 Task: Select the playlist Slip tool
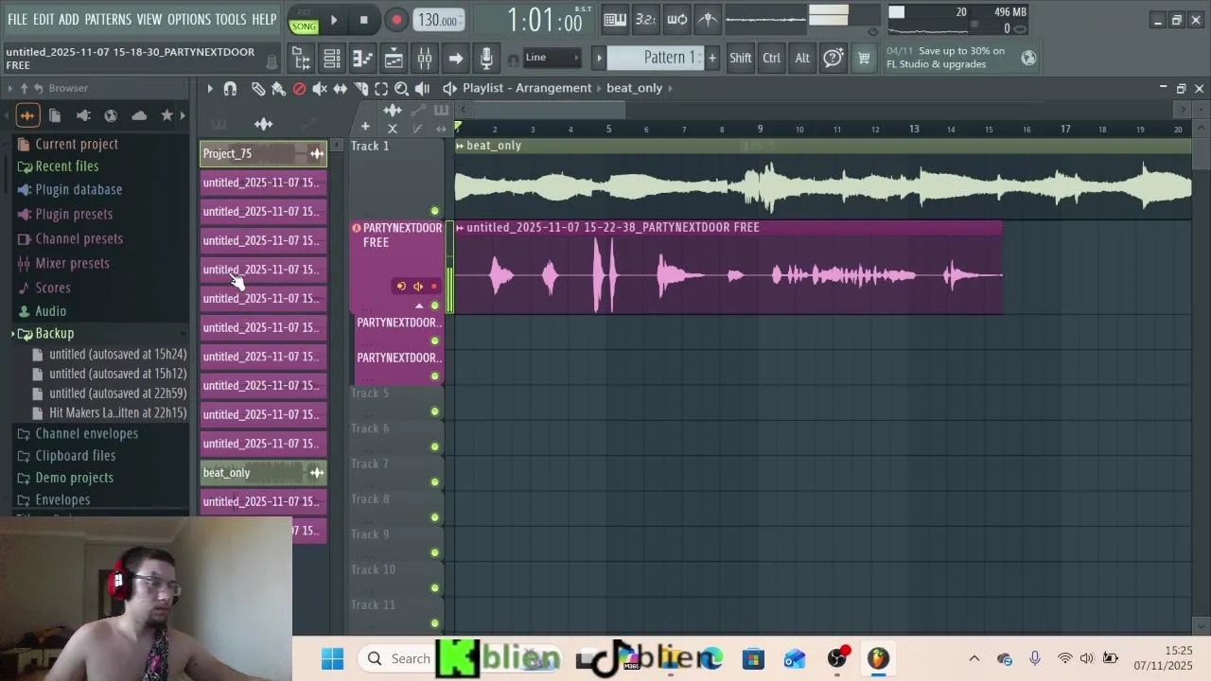[x=340, y=88]
